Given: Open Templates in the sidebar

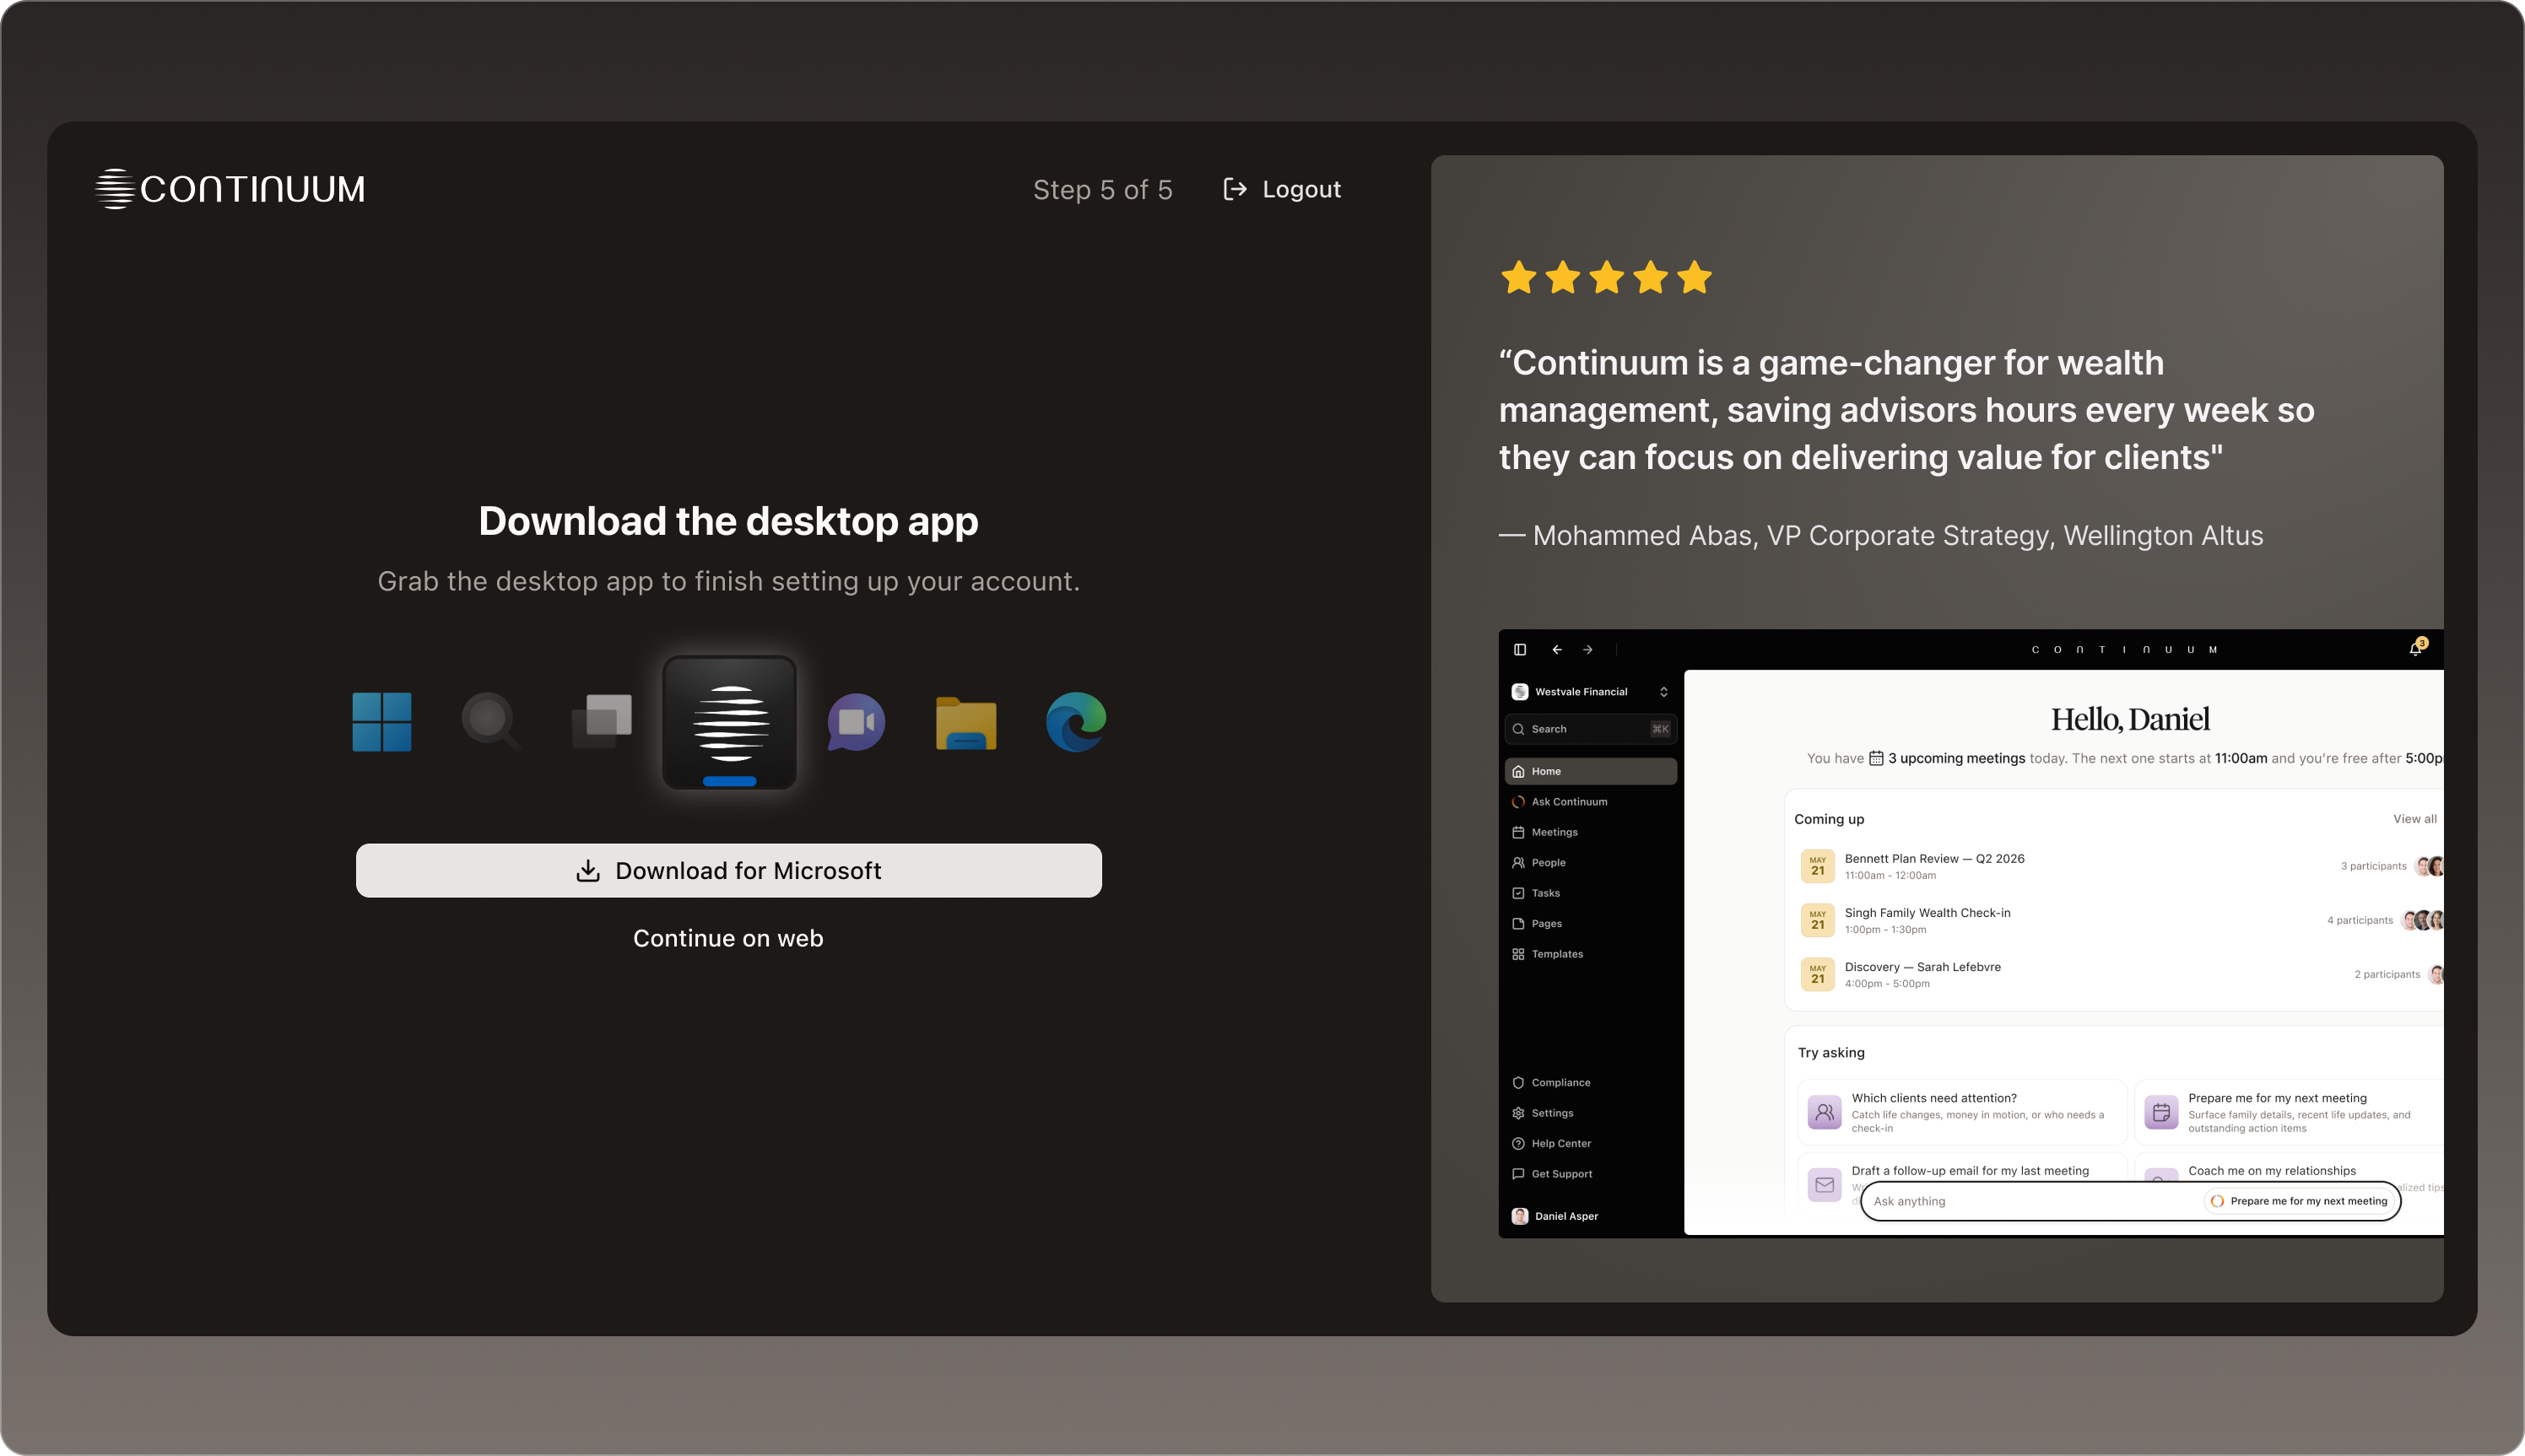Looking at the screenshot, I should click(1591, 954).
